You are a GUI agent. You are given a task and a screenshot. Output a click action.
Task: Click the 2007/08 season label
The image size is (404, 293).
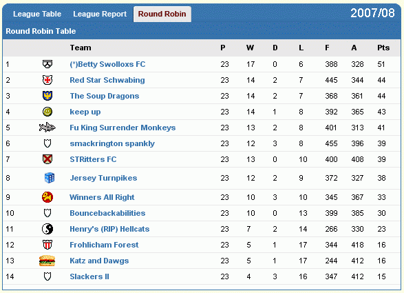point(372,13)
